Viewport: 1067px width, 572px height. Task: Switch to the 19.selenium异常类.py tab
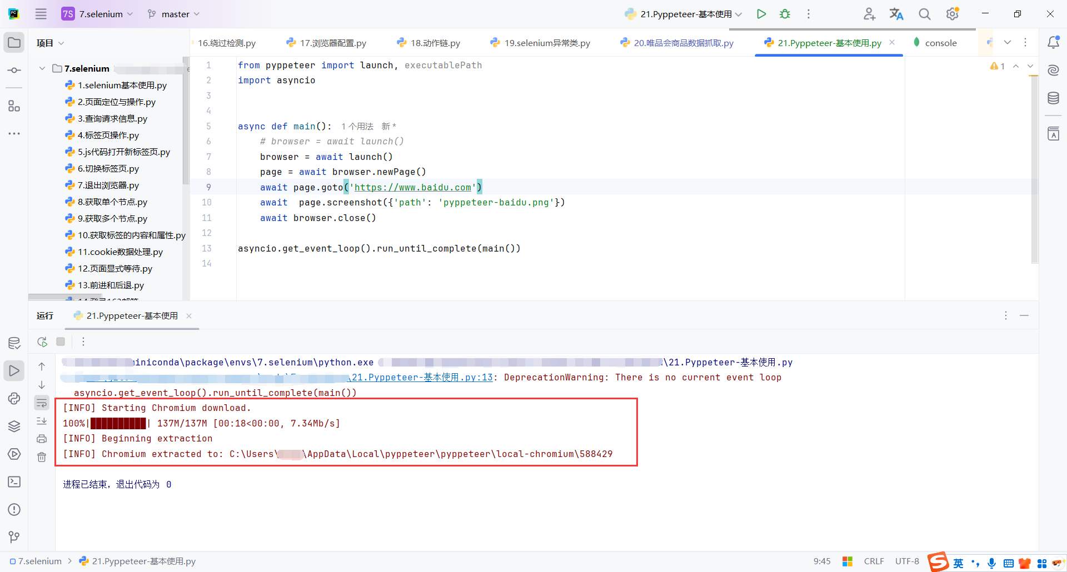tap(540, 43)
